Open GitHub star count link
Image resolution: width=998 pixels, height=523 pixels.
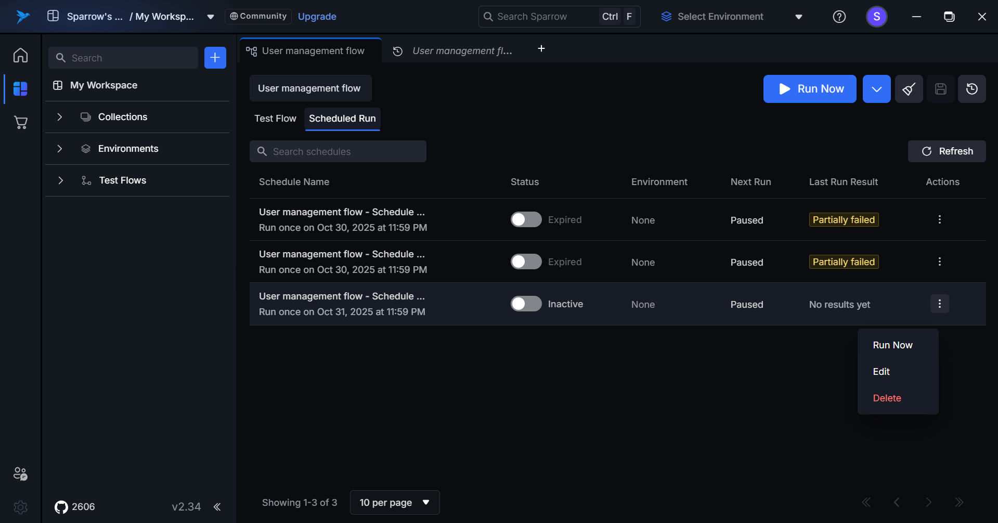[75, 507]
